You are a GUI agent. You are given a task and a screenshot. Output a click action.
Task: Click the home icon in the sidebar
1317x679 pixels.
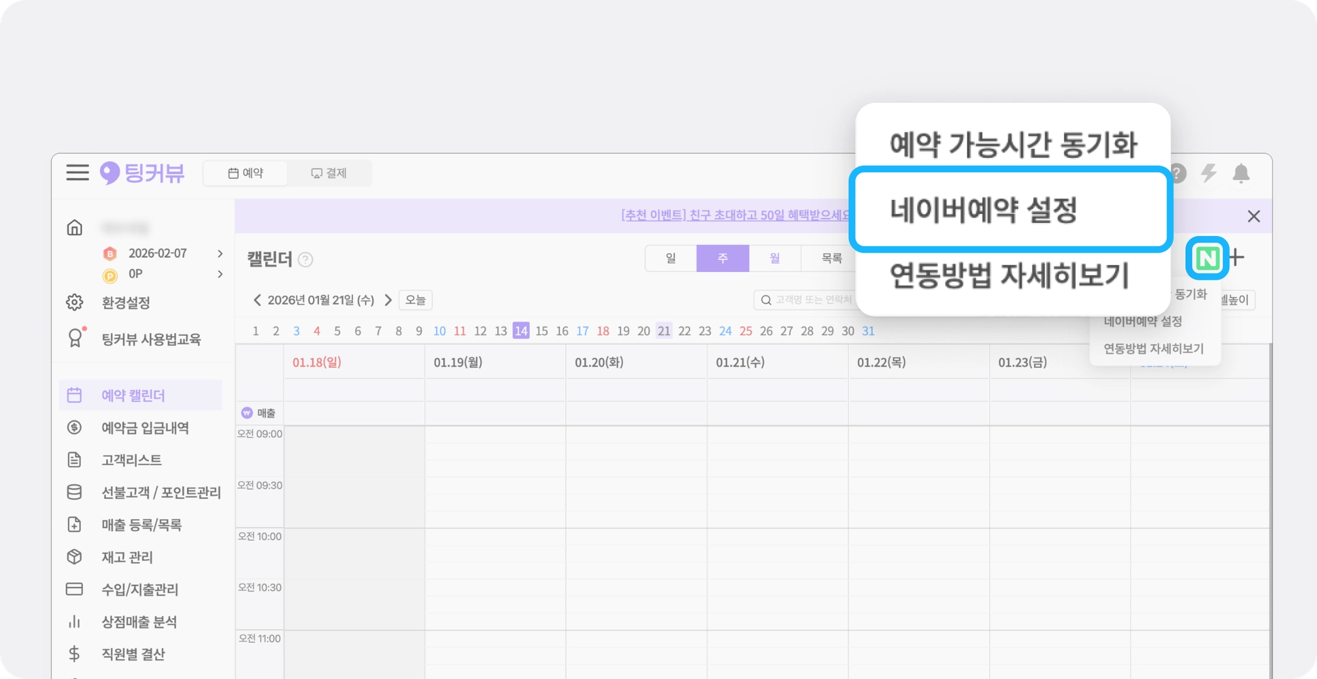(75, 227)
